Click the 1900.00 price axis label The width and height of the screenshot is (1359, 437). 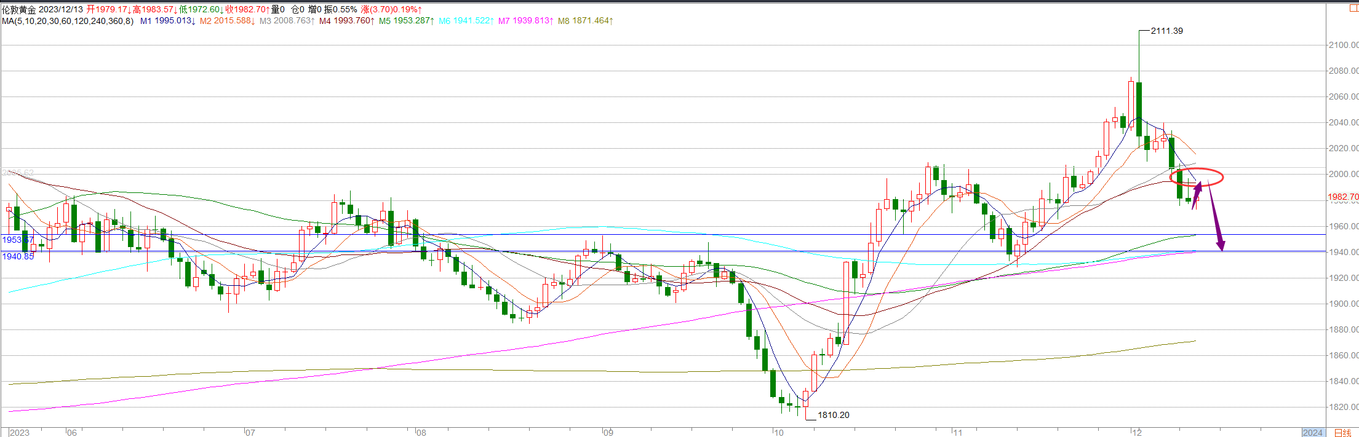[x=1343, y=304]
